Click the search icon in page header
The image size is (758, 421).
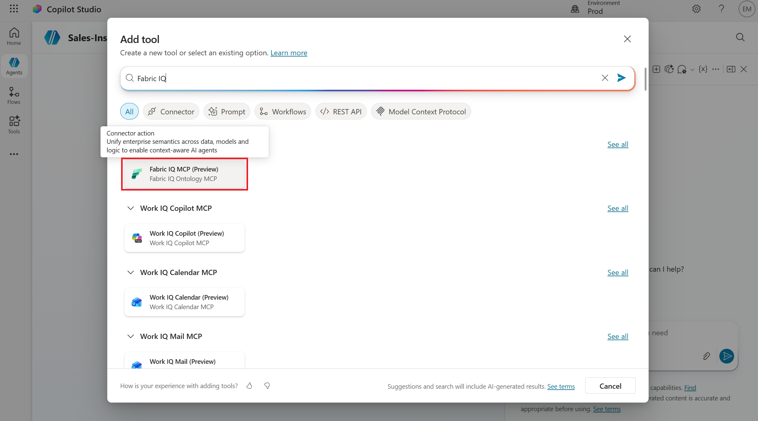pyautogui.click(x=740, y=37)
